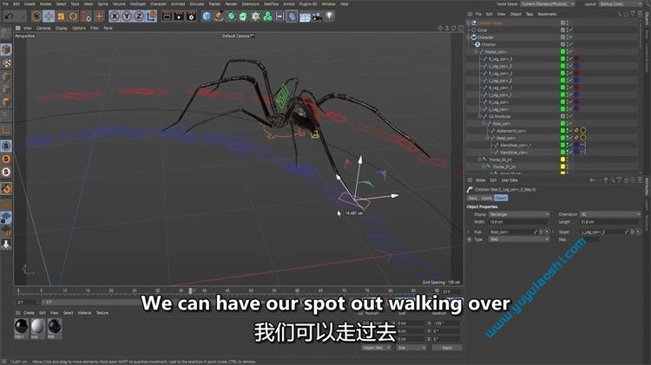651x365 pixels.
Task: Click the Scale tool icon
Action: pos(61,16)
